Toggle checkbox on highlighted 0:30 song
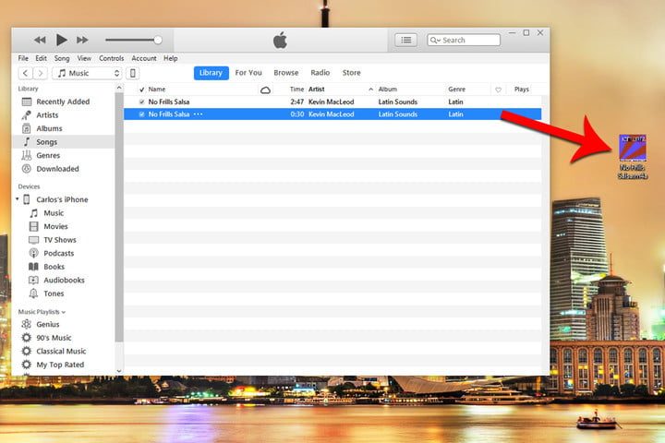 coord(141,114)
